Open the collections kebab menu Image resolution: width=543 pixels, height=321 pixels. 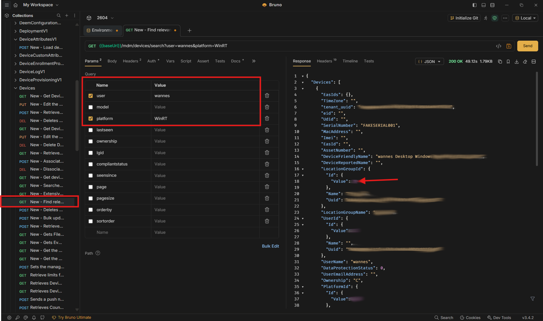[75, 16]
